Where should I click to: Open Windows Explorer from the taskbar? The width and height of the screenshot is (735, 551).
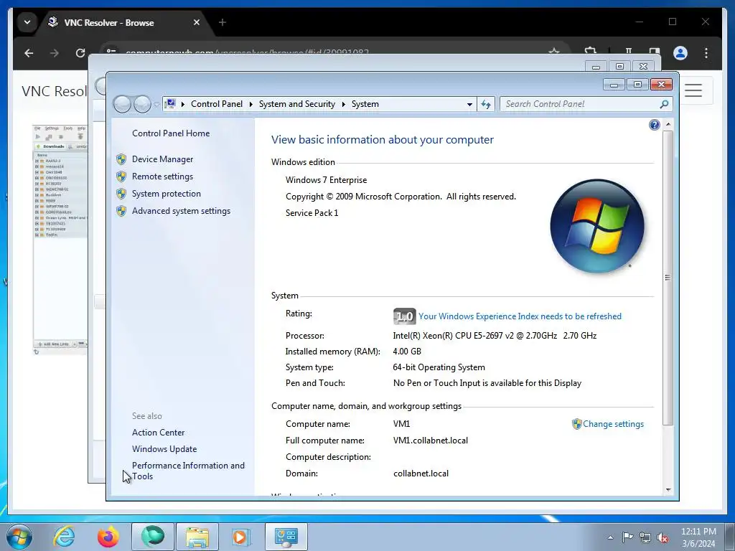click(197, 537)
